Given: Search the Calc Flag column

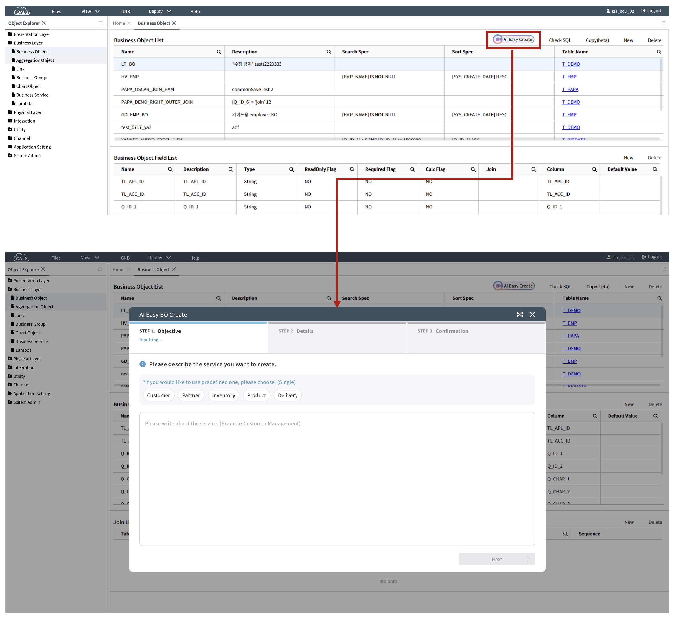Looking at the screenshot, I should coord(473,170).
